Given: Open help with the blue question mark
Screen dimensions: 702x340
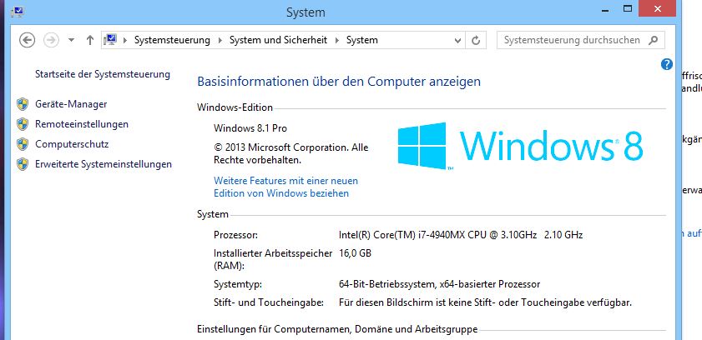Looking at the screenshot, I should pyautogui.click(x=667, y=64).
